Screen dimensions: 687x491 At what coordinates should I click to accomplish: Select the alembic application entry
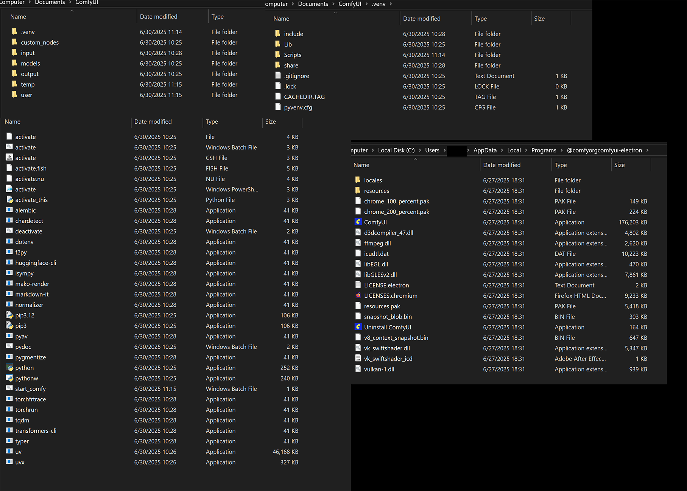coord(25,210)
